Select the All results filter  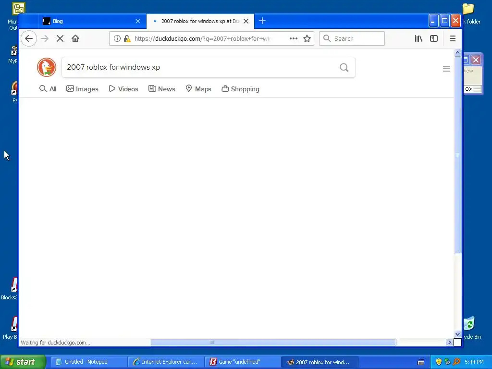click(x=48, y=89)
